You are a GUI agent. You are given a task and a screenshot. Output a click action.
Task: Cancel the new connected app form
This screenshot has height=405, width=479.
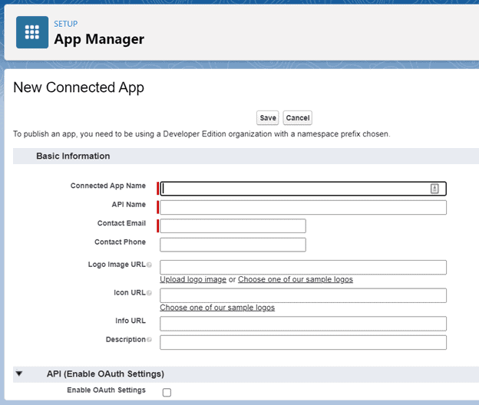(298, 118)
